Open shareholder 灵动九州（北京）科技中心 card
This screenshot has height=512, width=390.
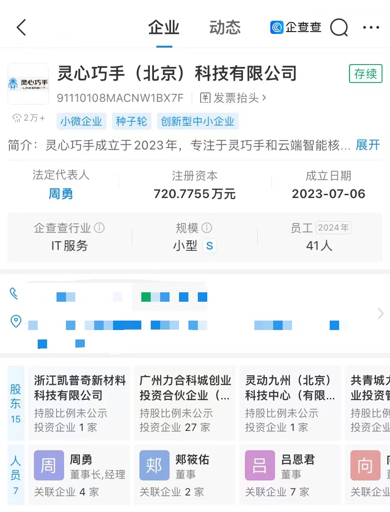[290, 403]
